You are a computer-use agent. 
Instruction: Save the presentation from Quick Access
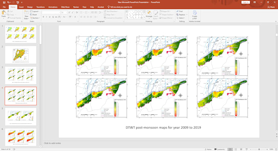tap(4, 2)
